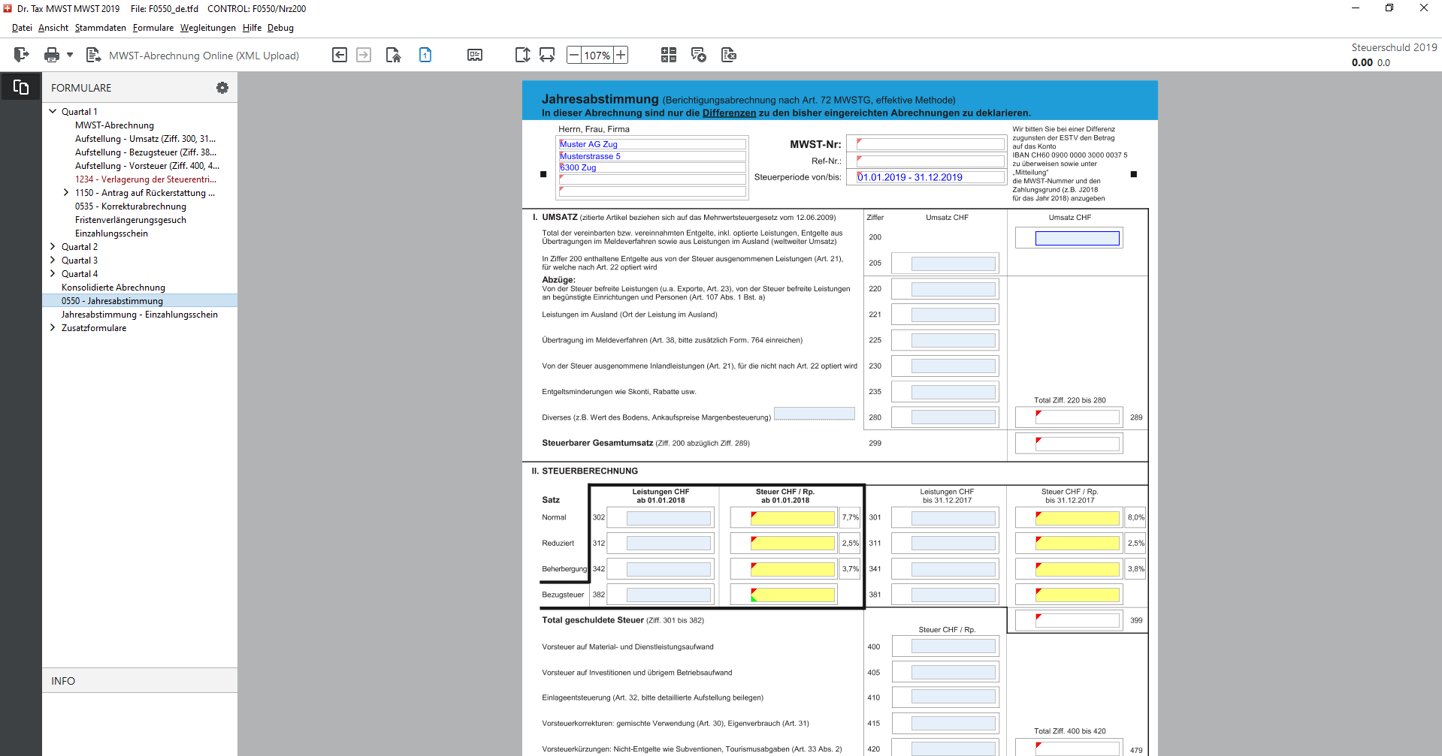The width and height of the screenshot is (1442, 756).
Task: Click the home page document icon
Action: coord(393,55)
